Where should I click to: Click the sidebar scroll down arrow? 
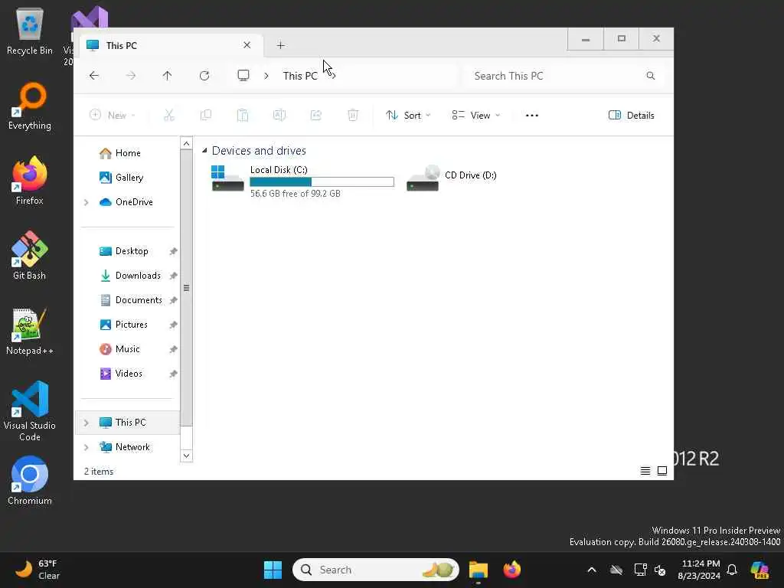(x=186, y=456)
